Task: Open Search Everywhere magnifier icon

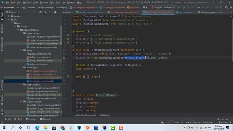Action: pos(226,7)
